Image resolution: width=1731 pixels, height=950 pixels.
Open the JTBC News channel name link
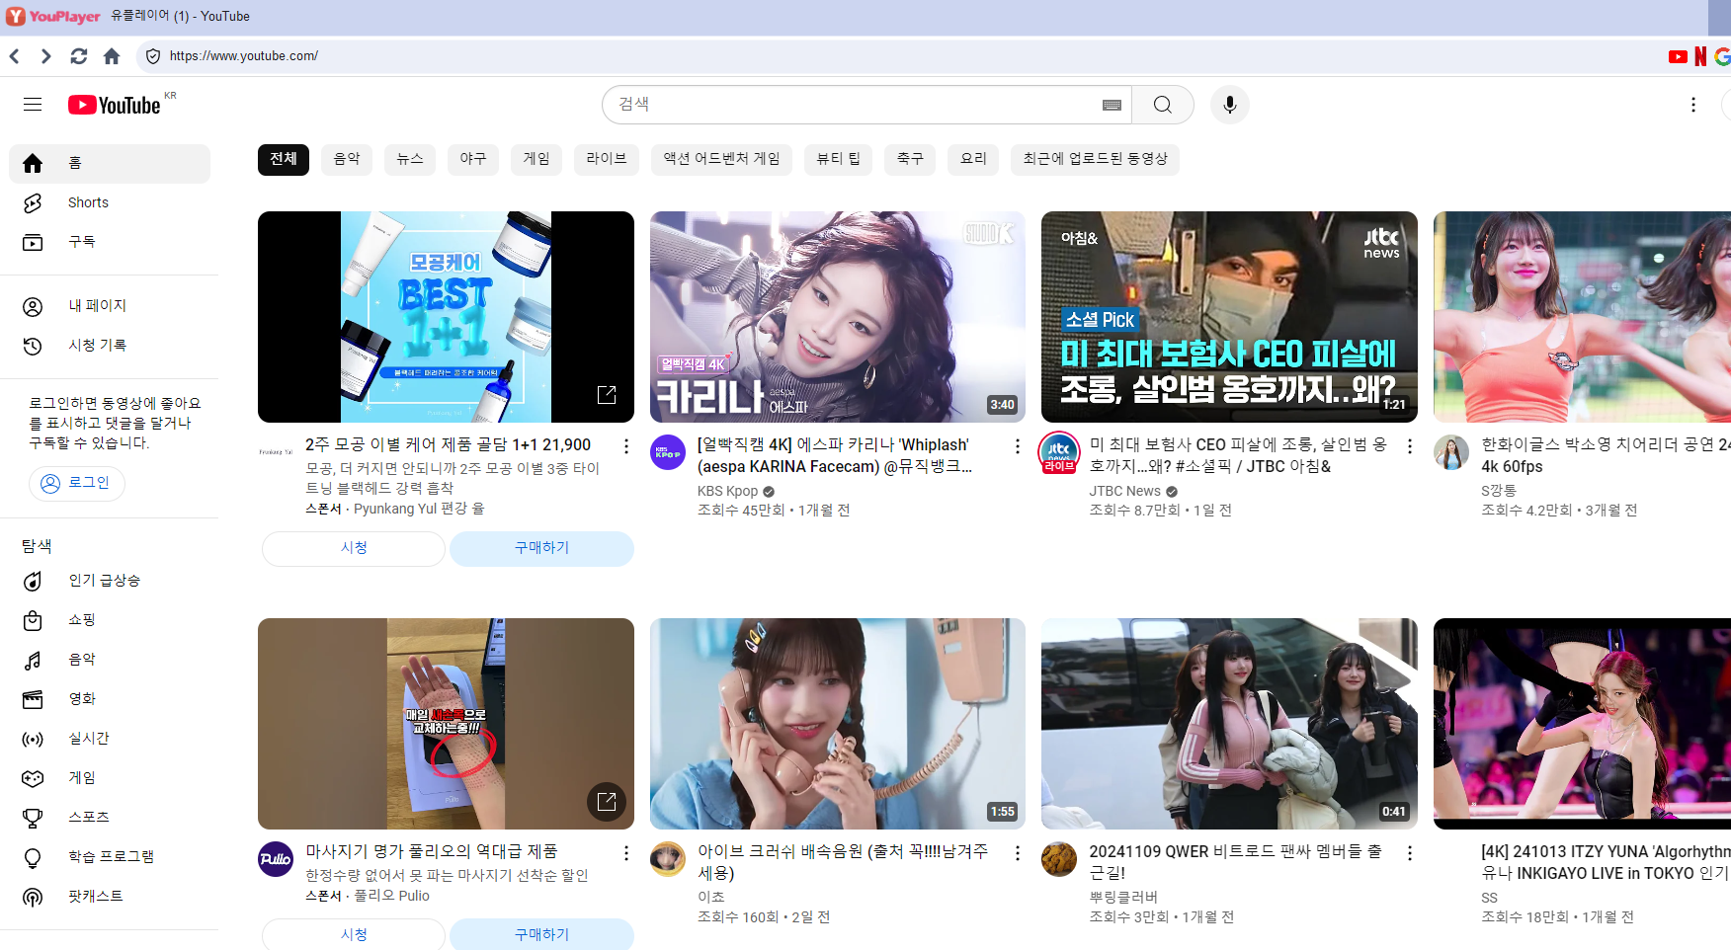pyautogui.click(x=1124, y=491)
